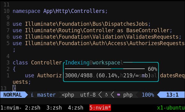Click the class Controller declaration
The width and height of the screenshot is (185, 112).
pos(37,62)
